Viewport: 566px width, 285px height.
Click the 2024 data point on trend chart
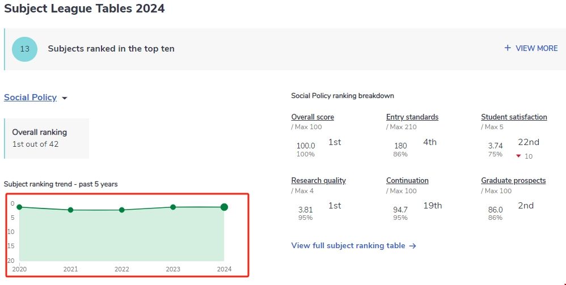[224, 207]
